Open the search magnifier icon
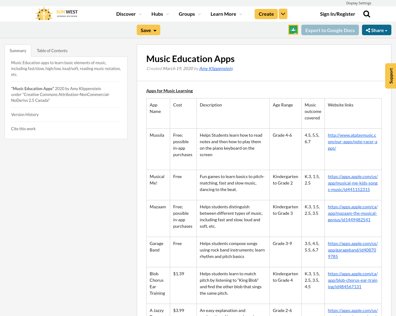The image size is (396, 316). 367,14
